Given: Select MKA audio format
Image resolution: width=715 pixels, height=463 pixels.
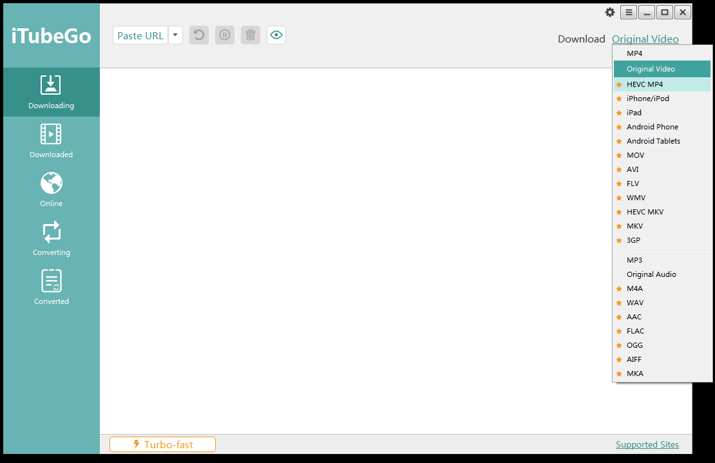Looking at the screenshot, I should [x=662, y=373].
